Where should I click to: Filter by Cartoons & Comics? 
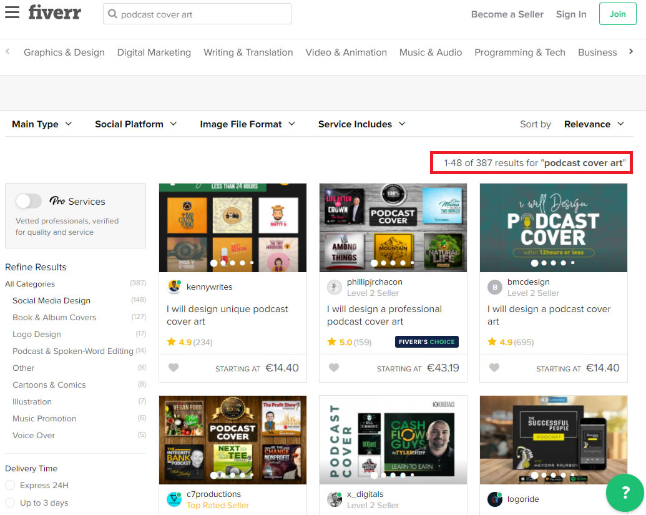(x=49, y=385)
